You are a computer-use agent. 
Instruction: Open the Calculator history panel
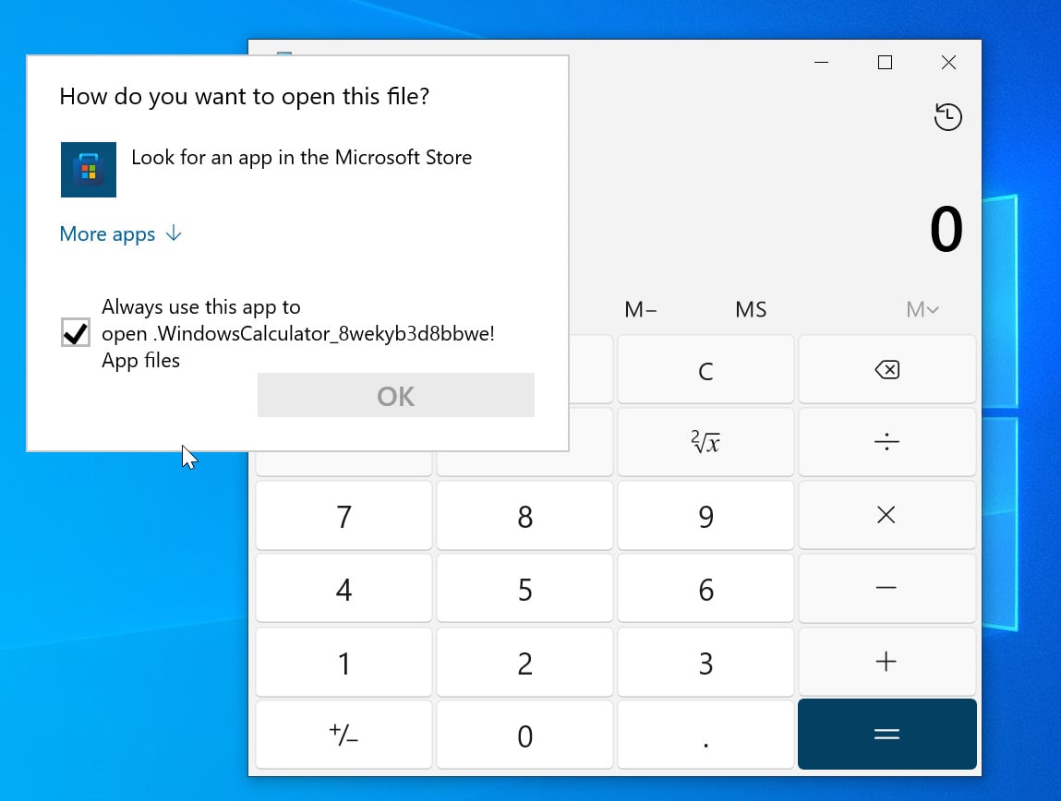click(x=947, y=116)
